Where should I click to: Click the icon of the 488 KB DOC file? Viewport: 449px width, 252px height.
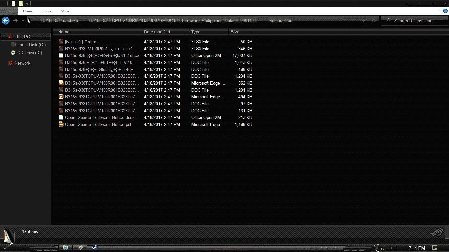click(61, 69)
